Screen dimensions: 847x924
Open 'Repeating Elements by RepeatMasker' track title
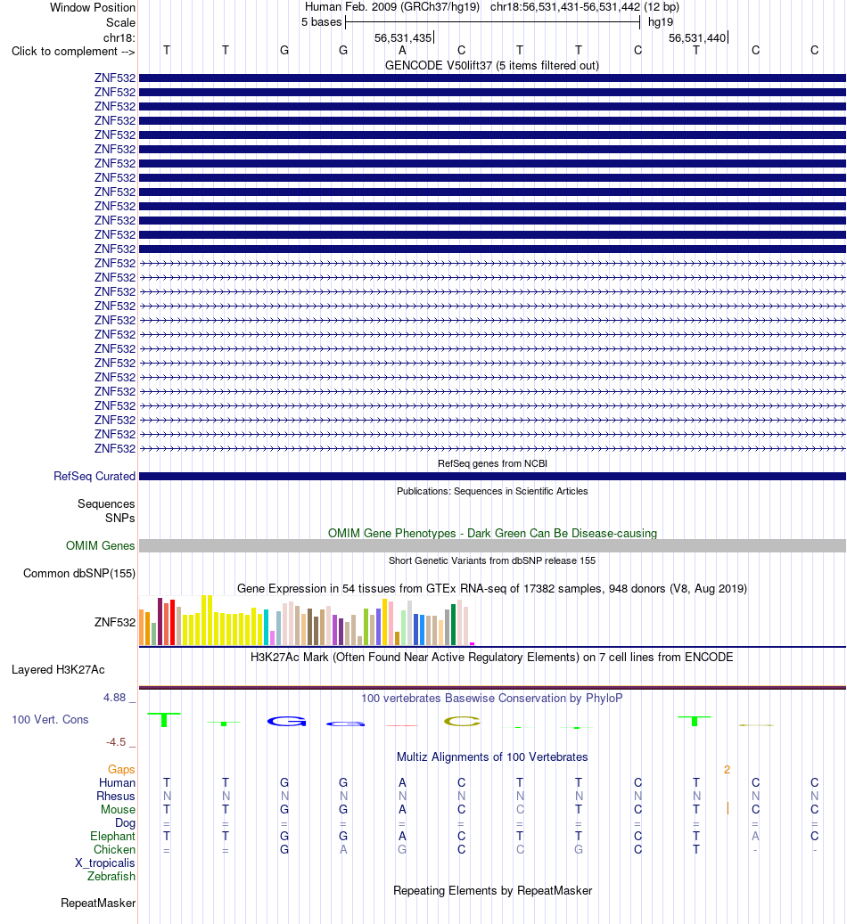pyautogui.click(x=492, y=891)
